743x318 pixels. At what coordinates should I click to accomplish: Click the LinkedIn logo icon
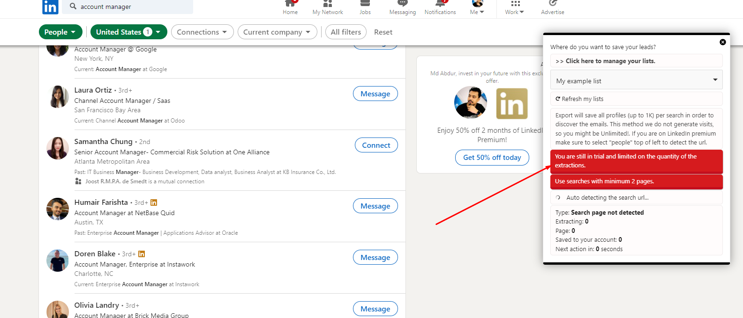(50, 7)
